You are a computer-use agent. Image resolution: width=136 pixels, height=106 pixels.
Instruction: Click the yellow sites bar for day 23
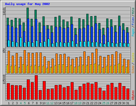click(95, 68)
